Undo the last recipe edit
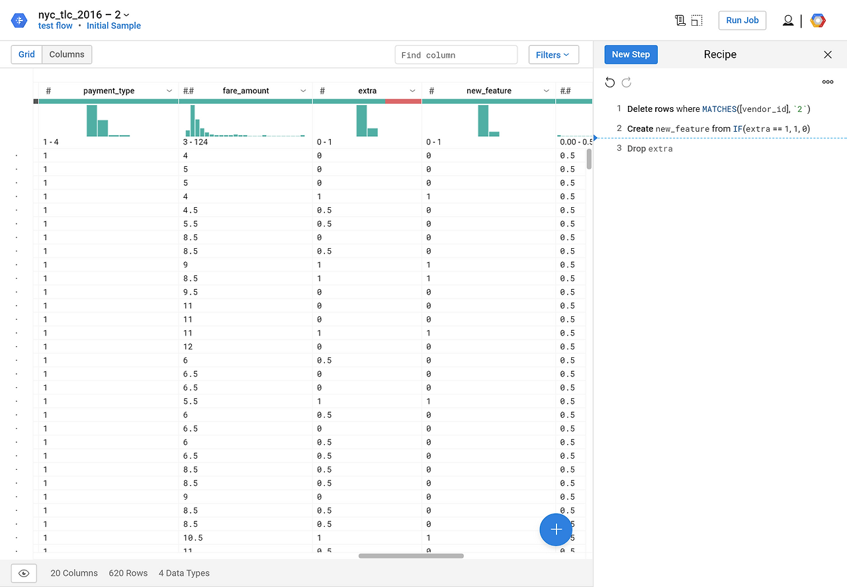This screenshot has width=847, height=587. pyautogui.click(x=609, y=82)
